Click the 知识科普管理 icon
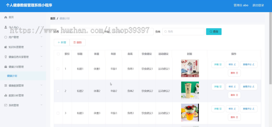Screen dimensions: 272x127 point(6,47)
